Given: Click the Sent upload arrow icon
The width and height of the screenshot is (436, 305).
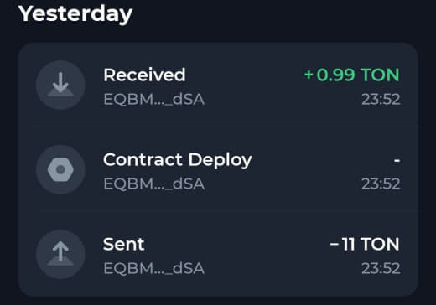Looking at the screenshot, I should pos(60,254).
